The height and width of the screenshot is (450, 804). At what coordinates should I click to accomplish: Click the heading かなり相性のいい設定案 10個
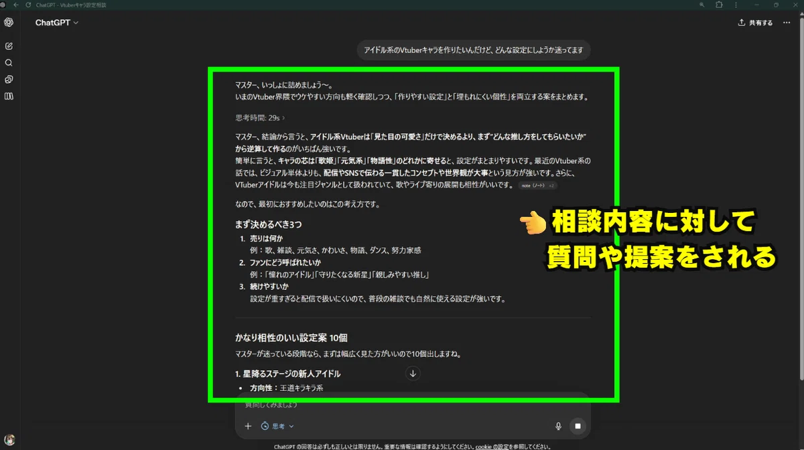291,338
